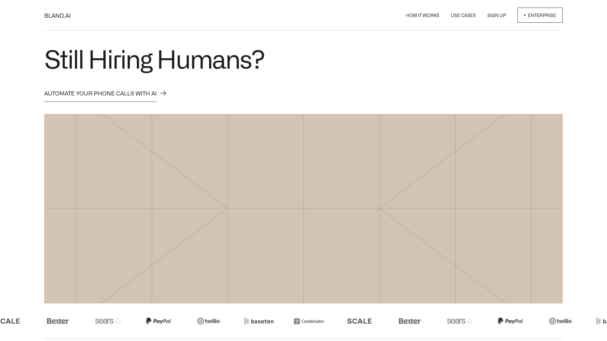Follow Automate Your Phone Calls With AI link

point(100,93)
